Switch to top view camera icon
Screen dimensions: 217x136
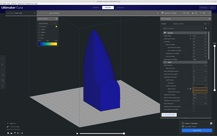tap(15, 133)
